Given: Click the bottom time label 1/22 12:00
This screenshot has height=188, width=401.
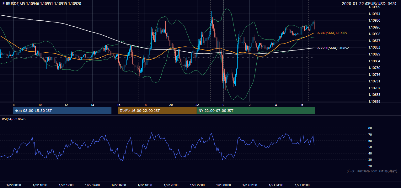Looking at the screenshot, I should coord(66,185).
